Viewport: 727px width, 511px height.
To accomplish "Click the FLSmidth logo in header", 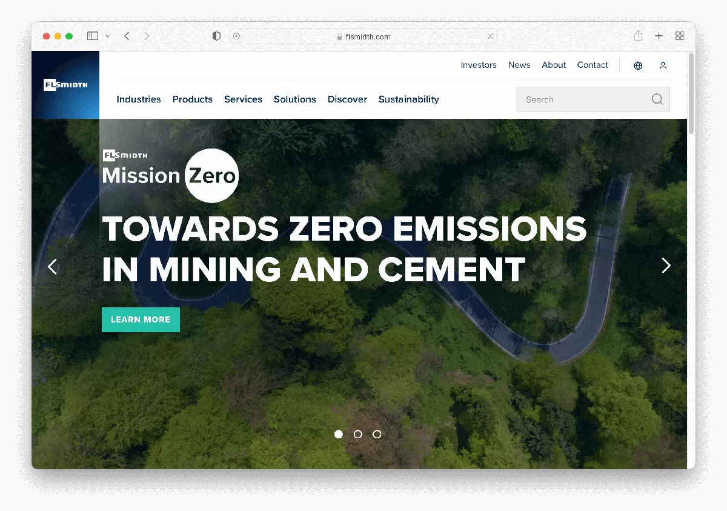I will (x=65, y=85).
